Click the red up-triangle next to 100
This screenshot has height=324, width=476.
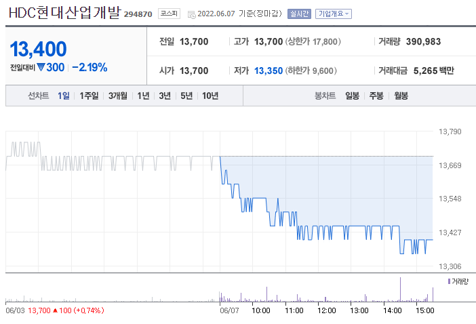point(55,310)
